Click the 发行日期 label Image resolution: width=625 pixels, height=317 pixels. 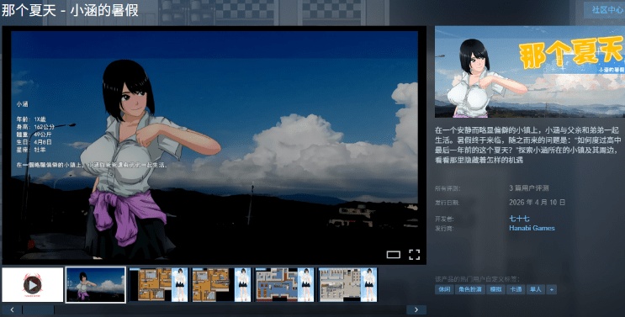pos(447,203)
